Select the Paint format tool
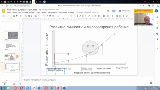This screenshot has height=90, width=160. 17,16
